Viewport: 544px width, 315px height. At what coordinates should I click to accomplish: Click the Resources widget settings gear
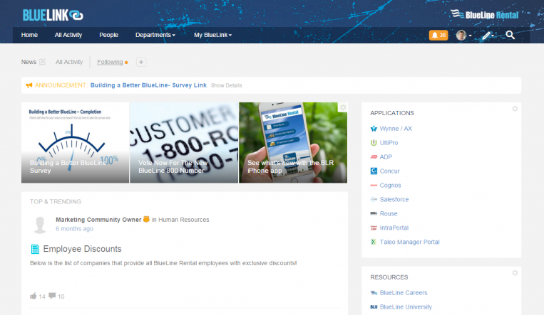[x=515, y=273]
